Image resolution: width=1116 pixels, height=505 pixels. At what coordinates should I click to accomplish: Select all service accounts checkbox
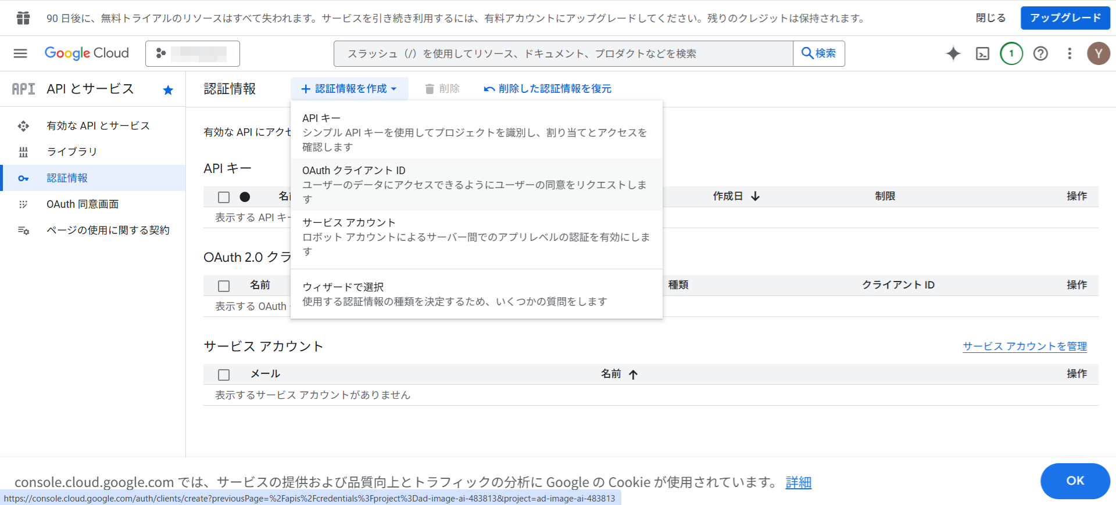224,375
